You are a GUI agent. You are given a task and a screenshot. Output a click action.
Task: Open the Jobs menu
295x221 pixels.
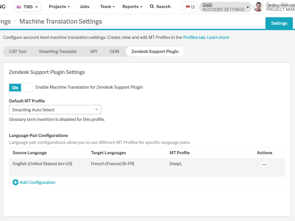(84, 6)
